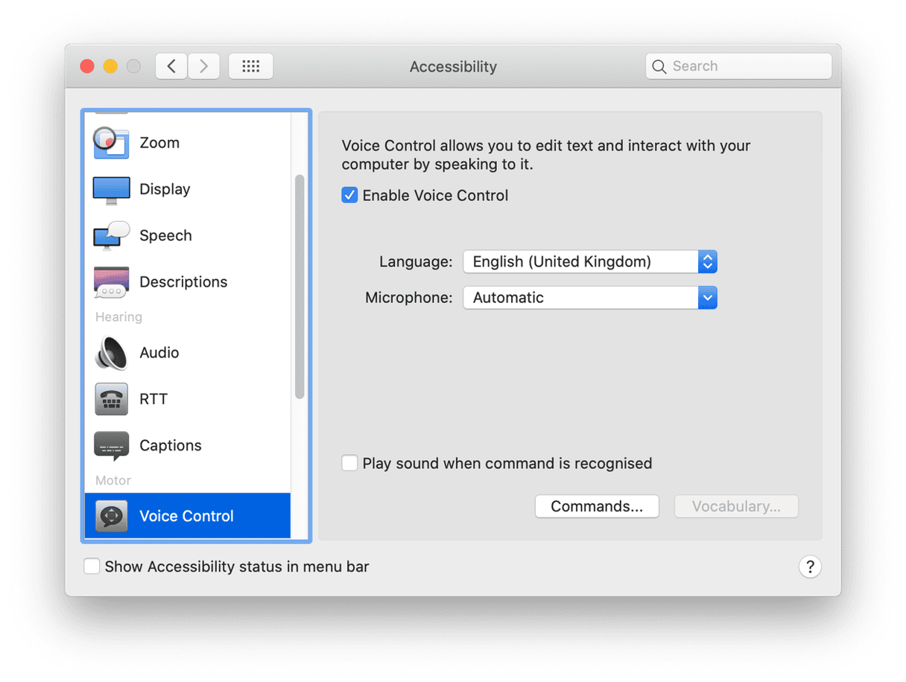906x682 pixels.
Task: Expand the Microphone dropdown set to Automatic
Action: [x=589, y=298]
